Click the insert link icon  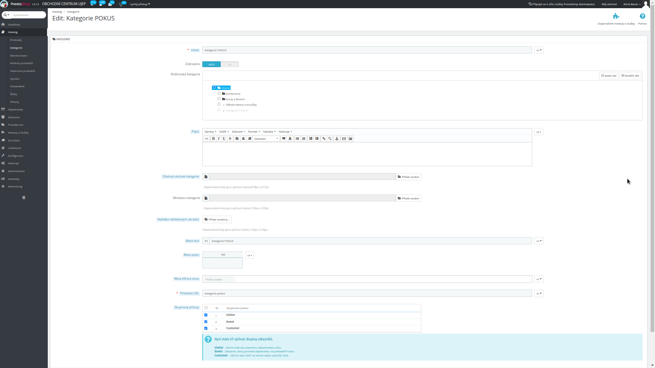pos(324,139)
